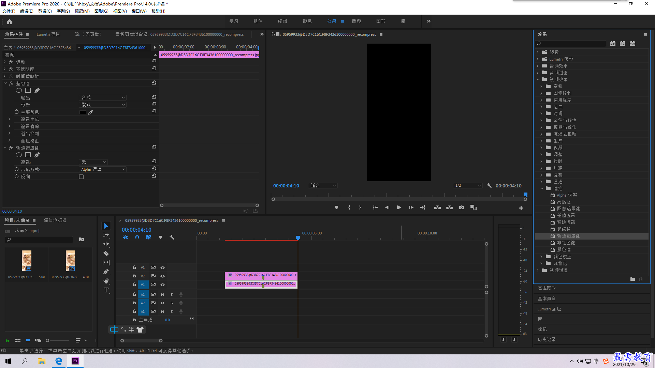Create ellipse mask for 超级键
655x368 pixels.
(19, 91)
